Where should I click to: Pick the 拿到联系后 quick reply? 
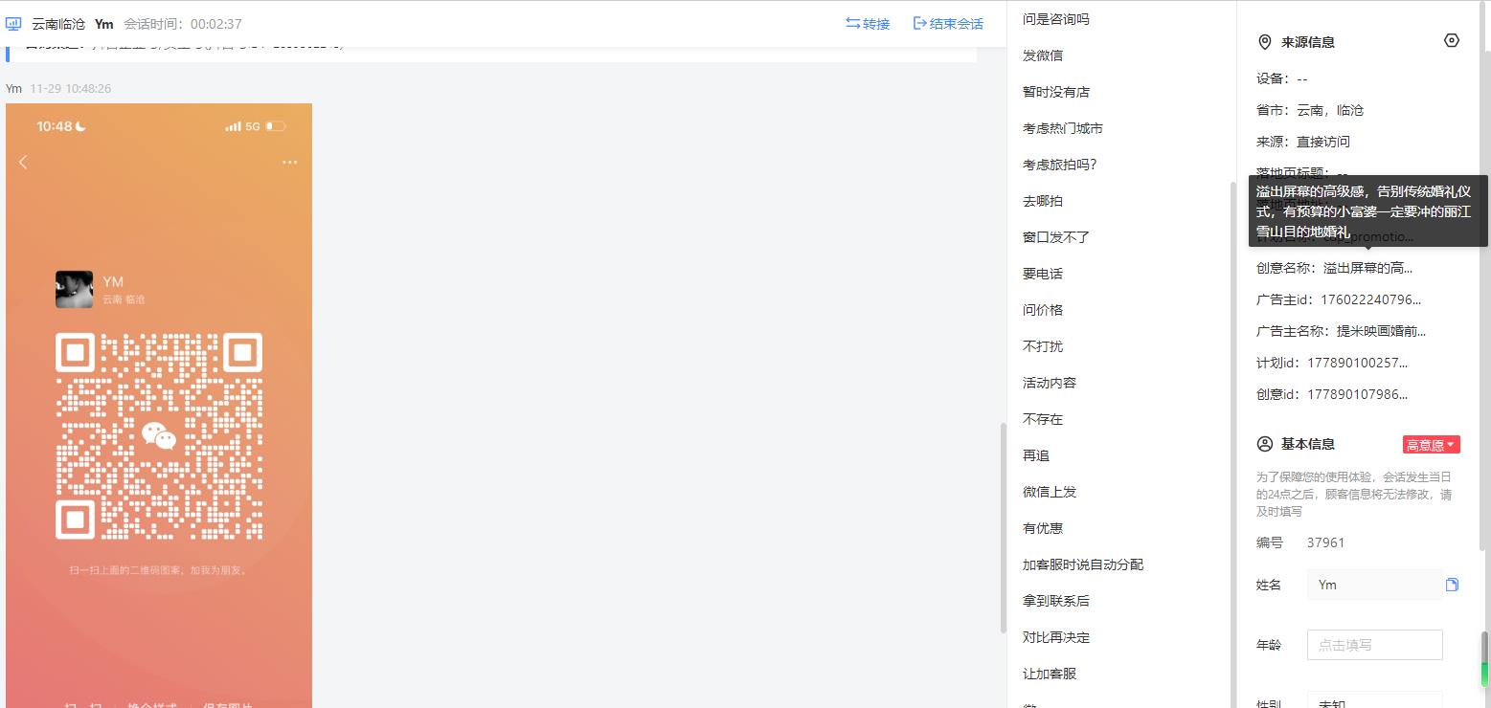tap(1056, 601)
